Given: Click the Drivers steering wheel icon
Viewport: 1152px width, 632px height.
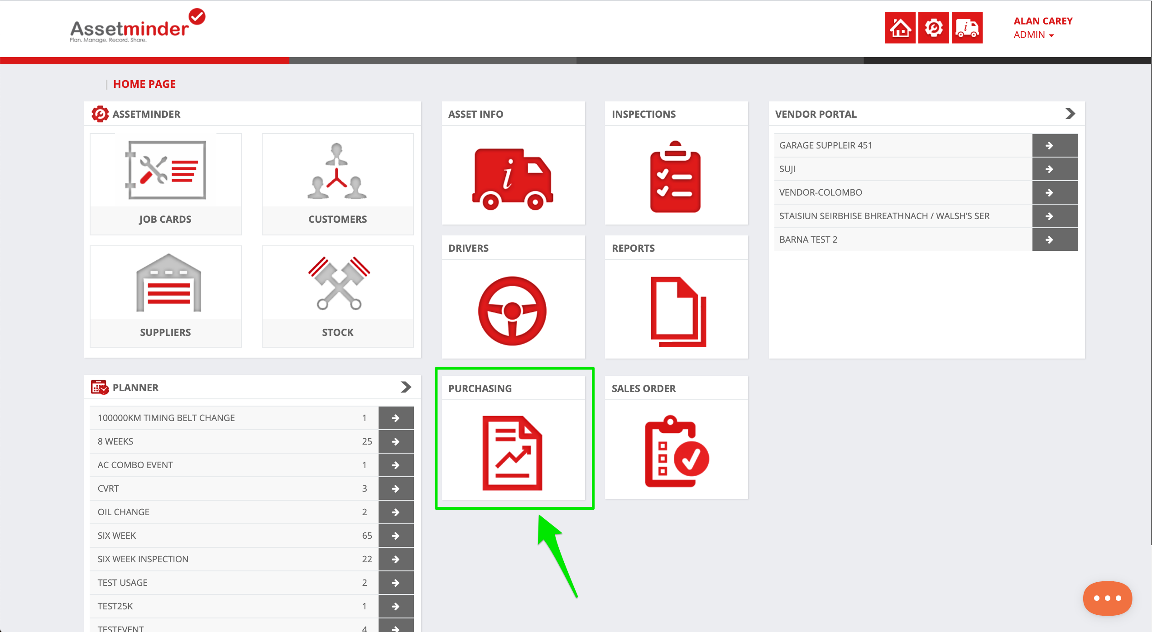Looking at the screenshot, I should [512, 311].
